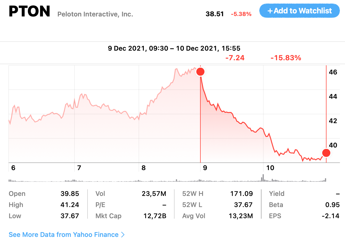This screenshot has height=244, width=345.
Task: Click the day 7 label on the chart axis
Action: coord(79,168)
